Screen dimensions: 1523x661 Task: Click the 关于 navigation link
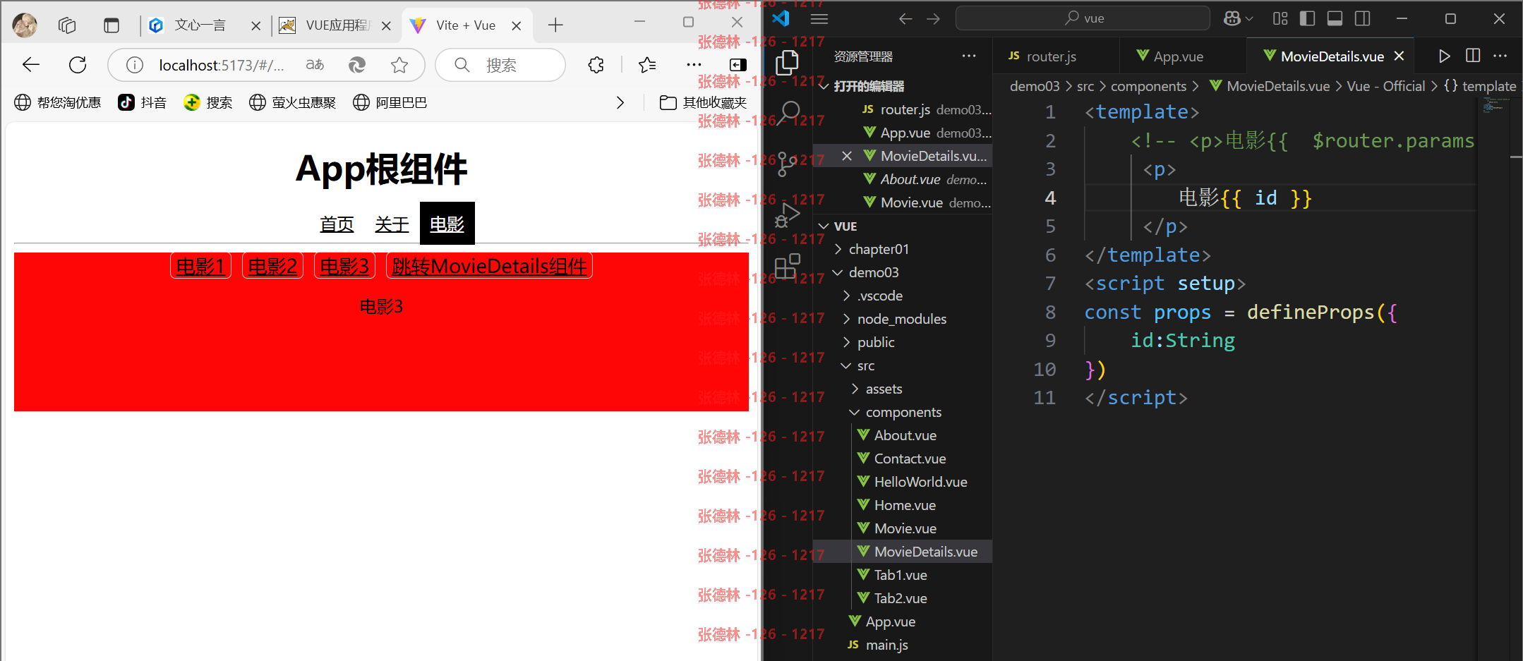[392, 224]
